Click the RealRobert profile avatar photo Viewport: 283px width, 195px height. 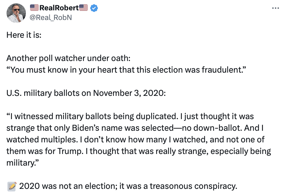15,13
